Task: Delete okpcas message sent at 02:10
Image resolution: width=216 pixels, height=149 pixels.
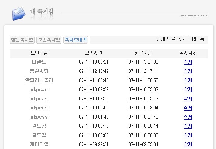Action: click(188, 99)
